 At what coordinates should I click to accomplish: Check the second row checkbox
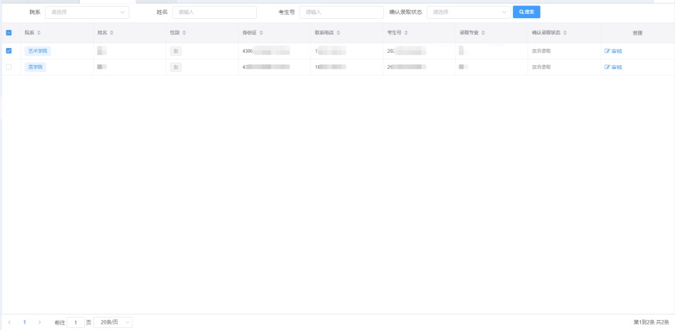9,67
